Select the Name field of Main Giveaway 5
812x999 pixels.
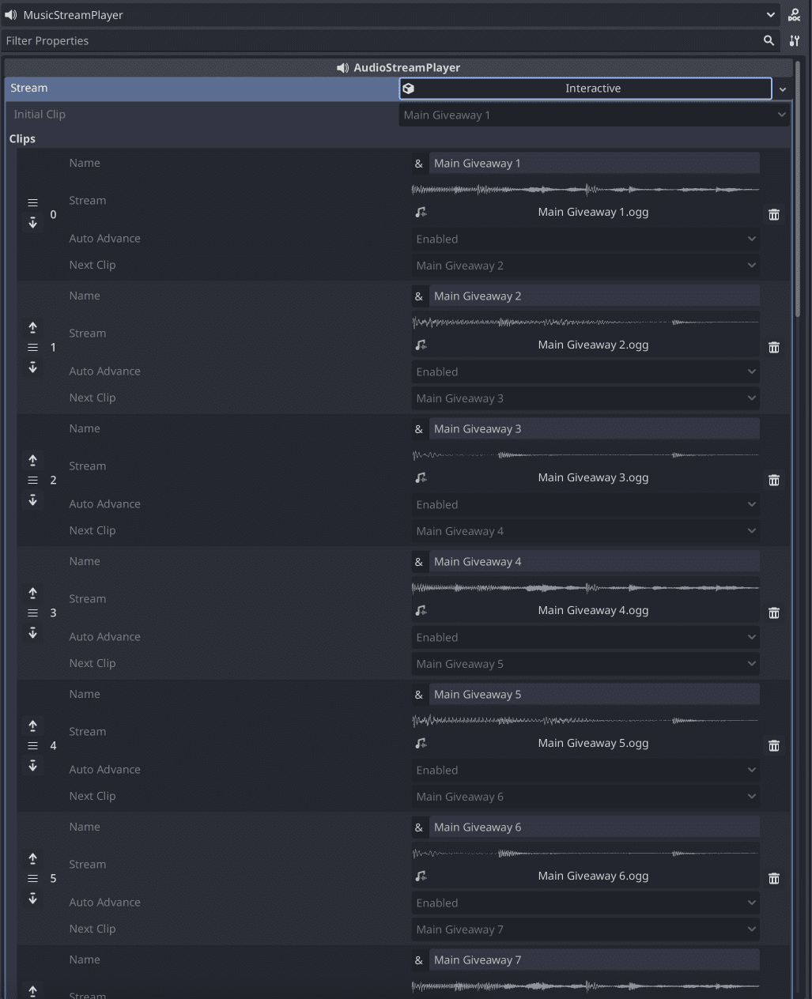click(594, 694)
